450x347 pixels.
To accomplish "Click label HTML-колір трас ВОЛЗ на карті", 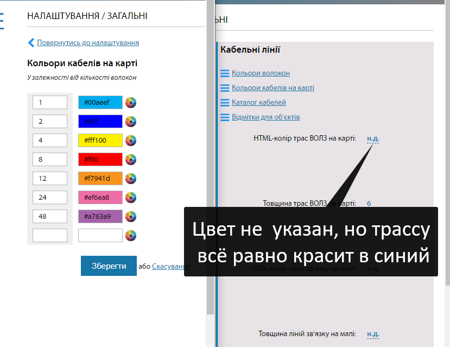I will (305, 138).
